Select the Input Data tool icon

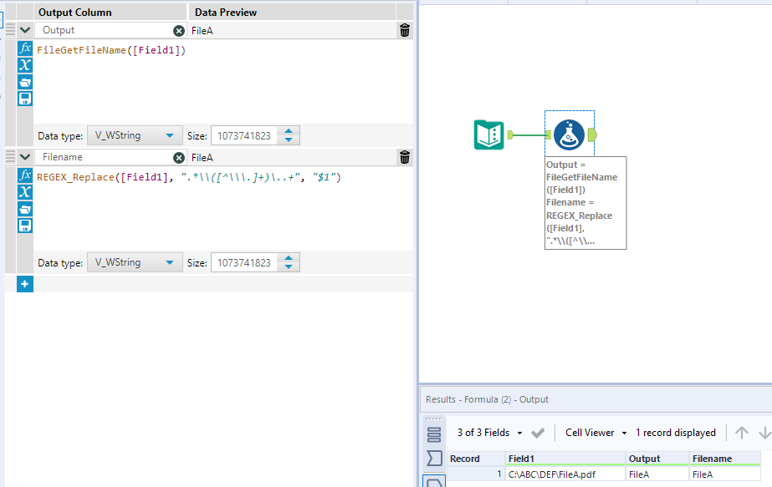click(488, 134)
